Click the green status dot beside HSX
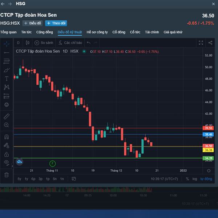The image size is (218, 218). (x=84, y=52)
